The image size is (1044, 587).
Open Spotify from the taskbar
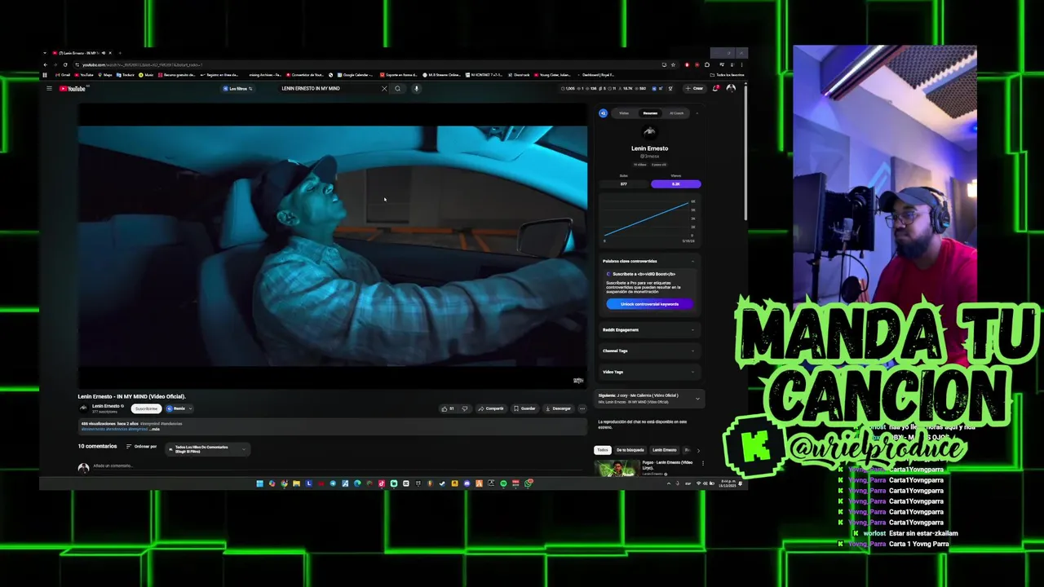click(503, 483)
